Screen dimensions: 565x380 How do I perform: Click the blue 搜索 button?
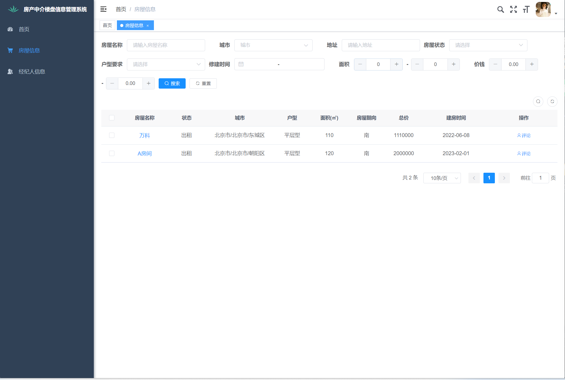[172, 83]
